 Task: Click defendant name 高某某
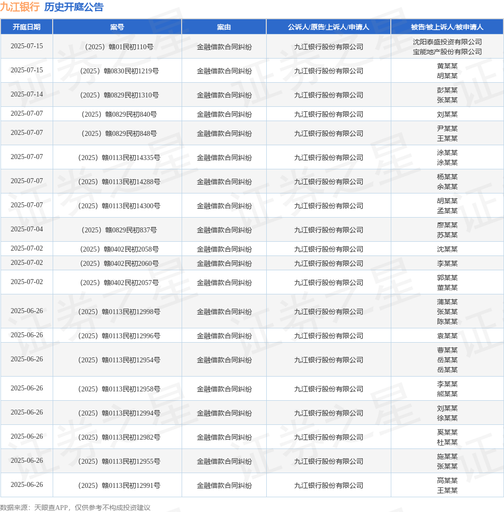click(x=447, y=481)
